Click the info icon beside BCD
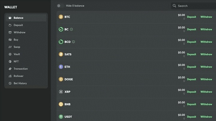216x121 pixels. pyautogui.click(x=73, y=42)
